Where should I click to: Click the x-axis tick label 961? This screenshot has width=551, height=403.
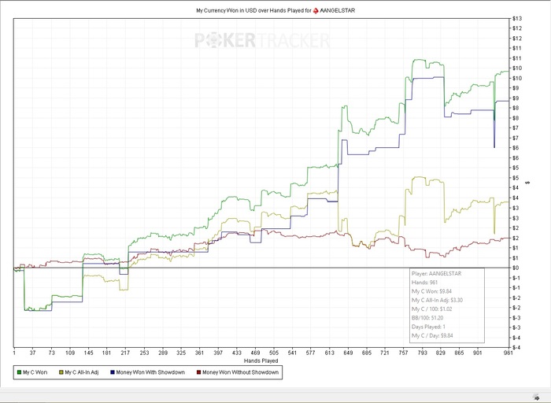point(508,353)
